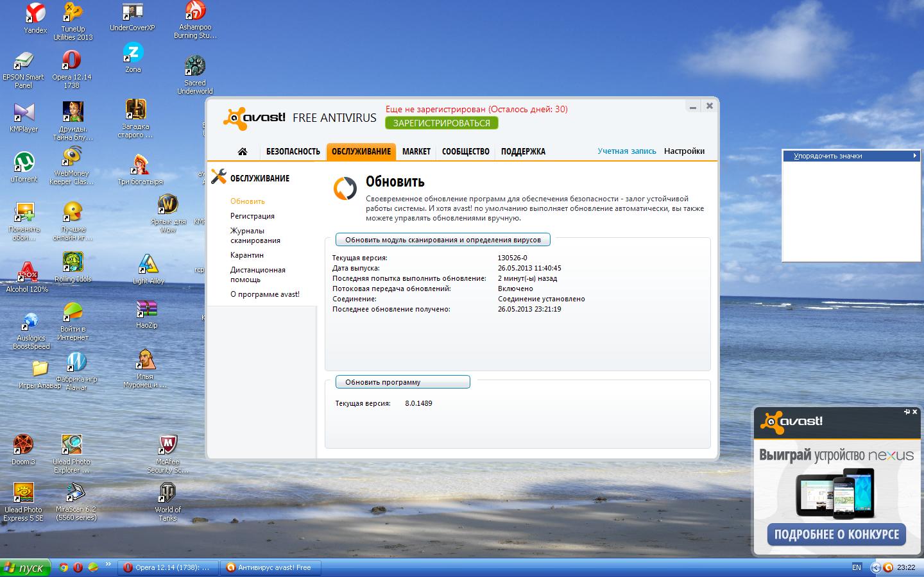Click the Sacred Underworld desktop icon
924x577 pixels.
[194, 75]
